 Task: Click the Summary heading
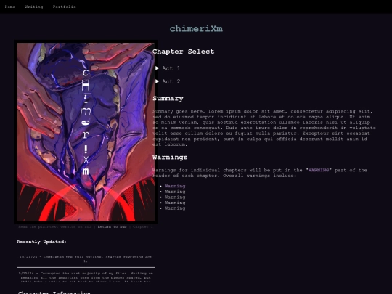(168, 99)
